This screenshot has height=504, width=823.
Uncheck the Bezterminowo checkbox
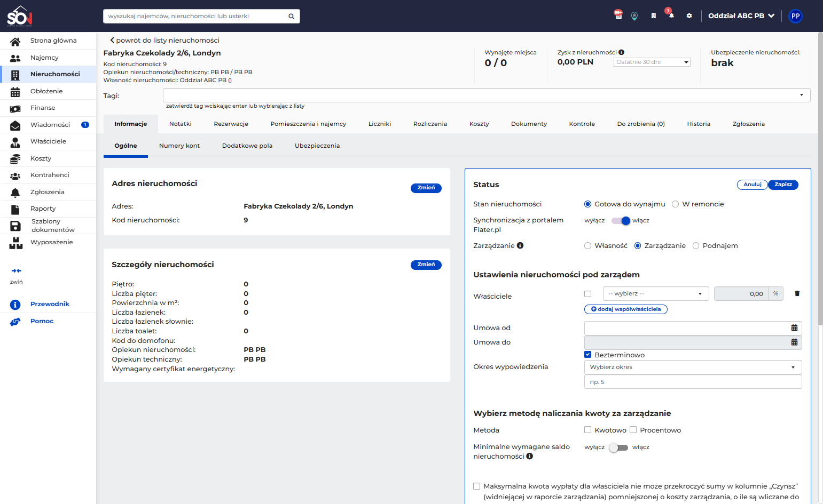(x=587, y=355)
